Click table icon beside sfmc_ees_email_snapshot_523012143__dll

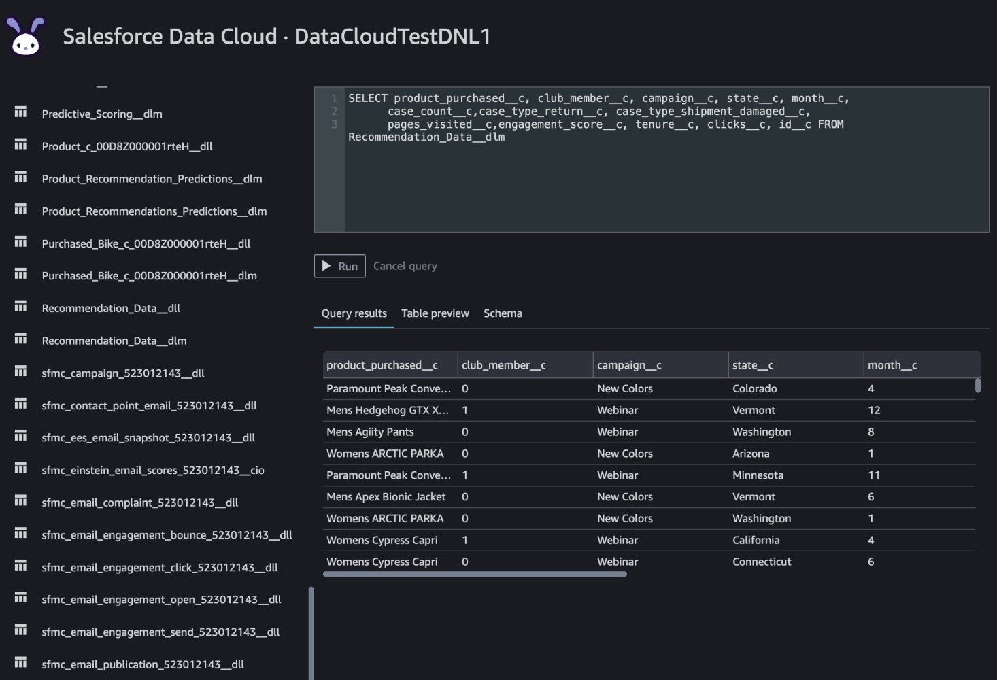[x=21, y=436]
